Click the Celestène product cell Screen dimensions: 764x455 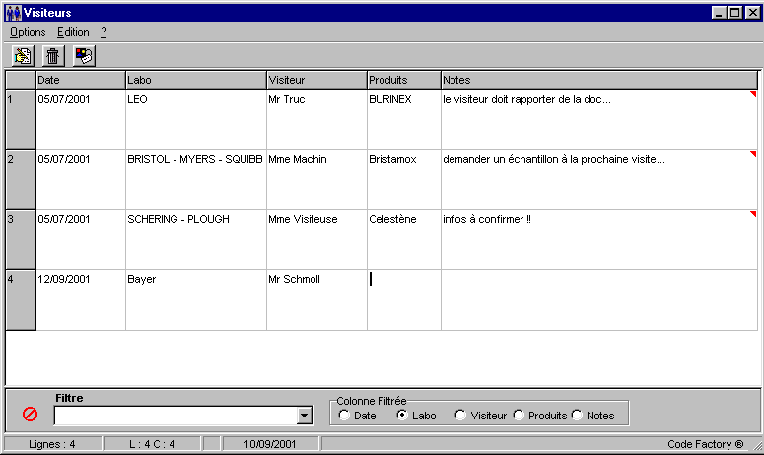coord(404,240)
